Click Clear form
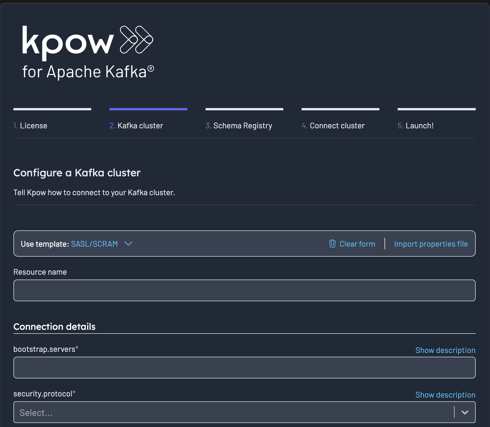Screen dimensions: 490x427 tap(357, 244)
